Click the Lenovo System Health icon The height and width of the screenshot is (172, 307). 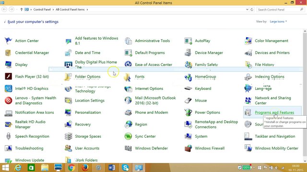coord(8,100)
